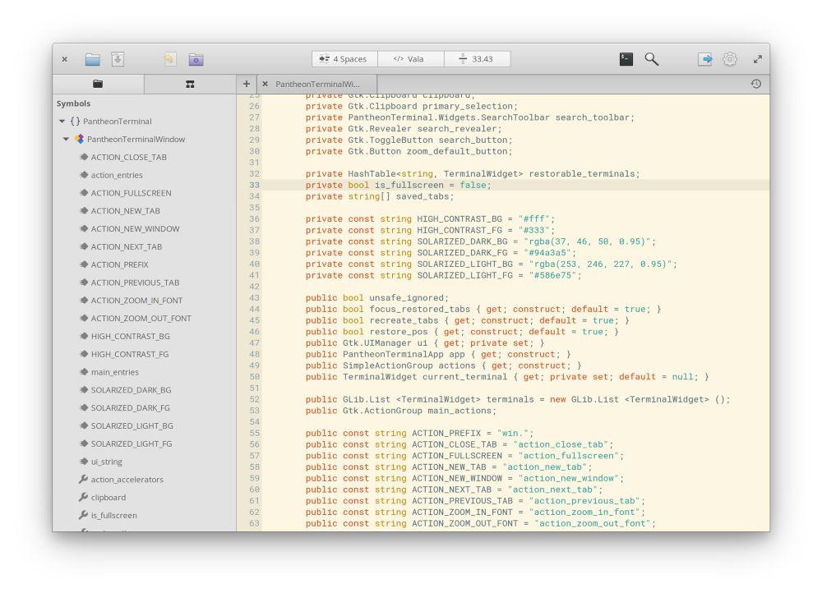The width and height of the screenshot is (822, 593).
Task: Select clipboard property symbol
Action: pos(108,497)
